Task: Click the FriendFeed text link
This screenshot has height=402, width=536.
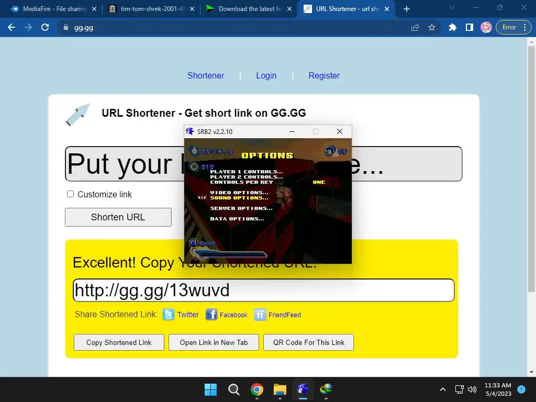Action: tap(285, 315)
